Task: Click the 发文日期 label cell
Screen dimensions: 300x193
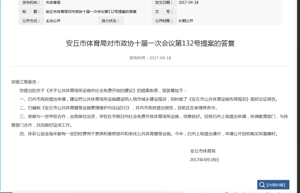Action: [164, 3]
